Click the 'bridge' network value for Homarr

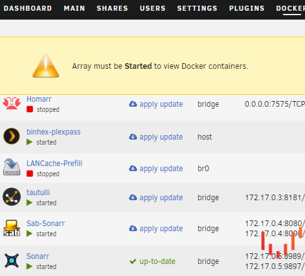coord(208,104)
